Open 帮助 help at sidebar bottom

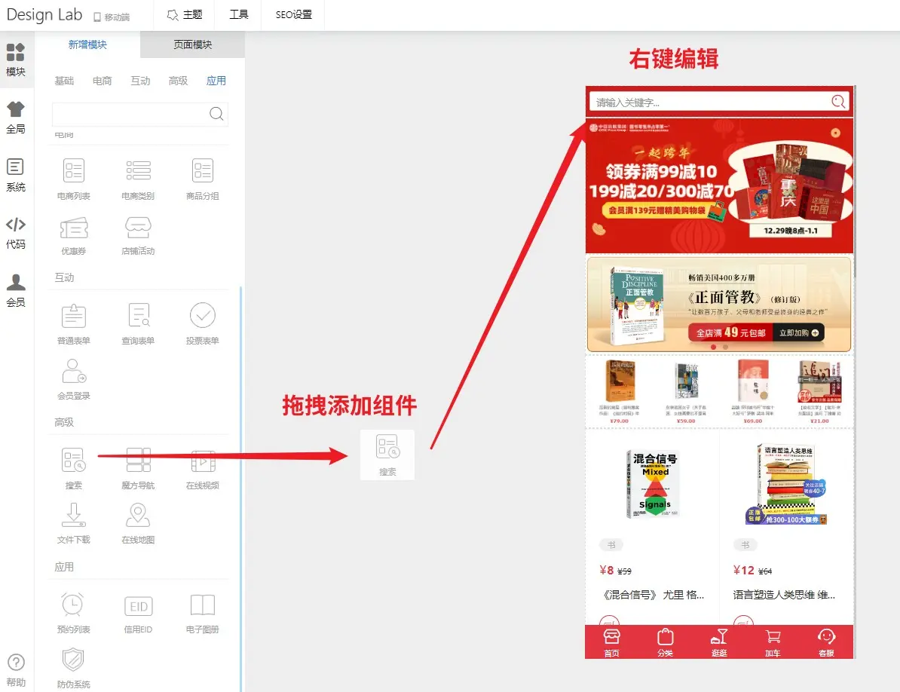pyautogui.click(x=16, y=669)
